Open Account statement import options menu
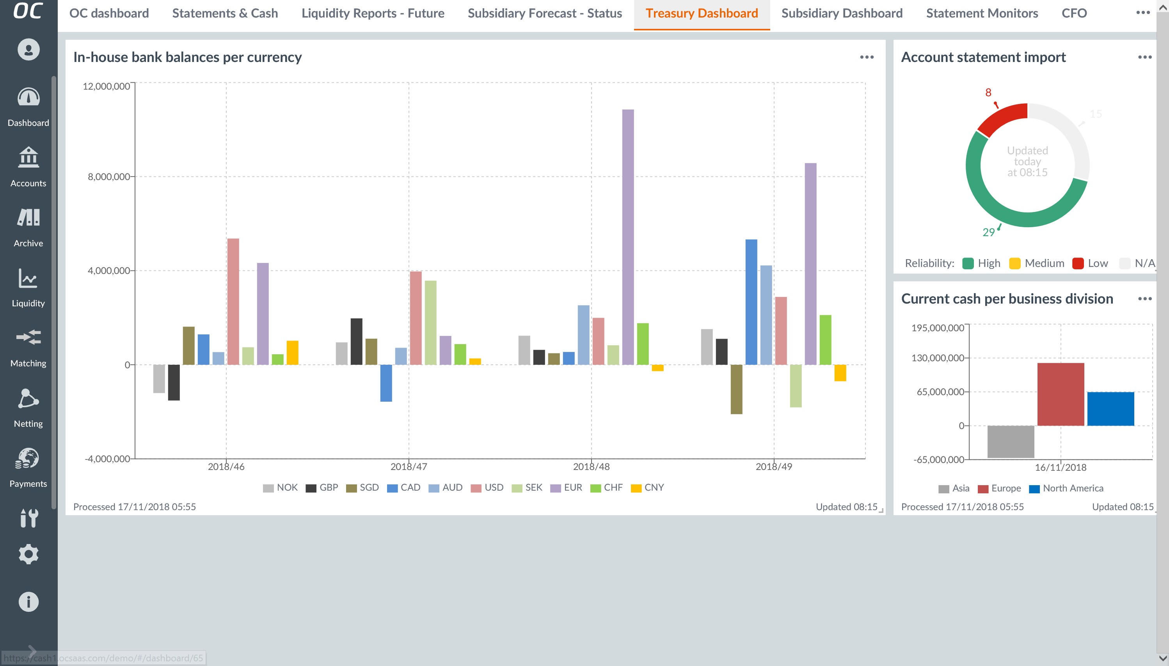Viewport: 1169px width, 666px height. pos(1144,57)
